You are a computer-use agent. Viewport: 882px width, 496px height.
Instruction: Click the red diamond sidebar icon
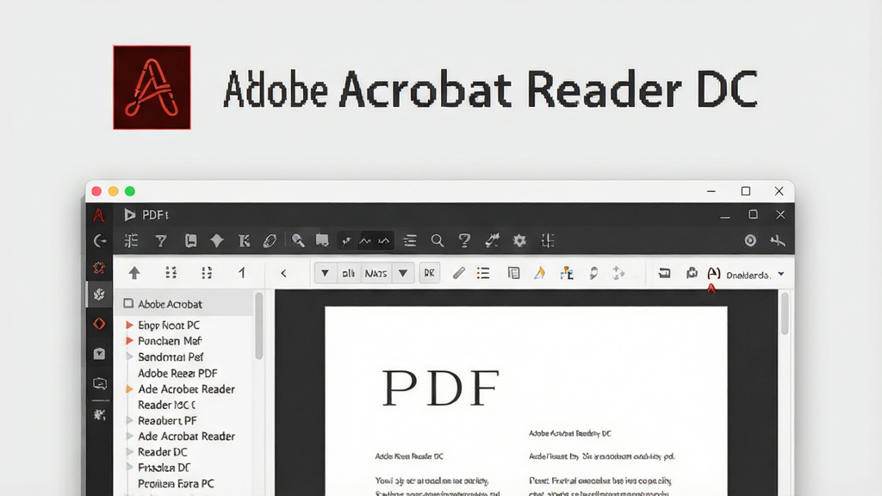point(99,324)
